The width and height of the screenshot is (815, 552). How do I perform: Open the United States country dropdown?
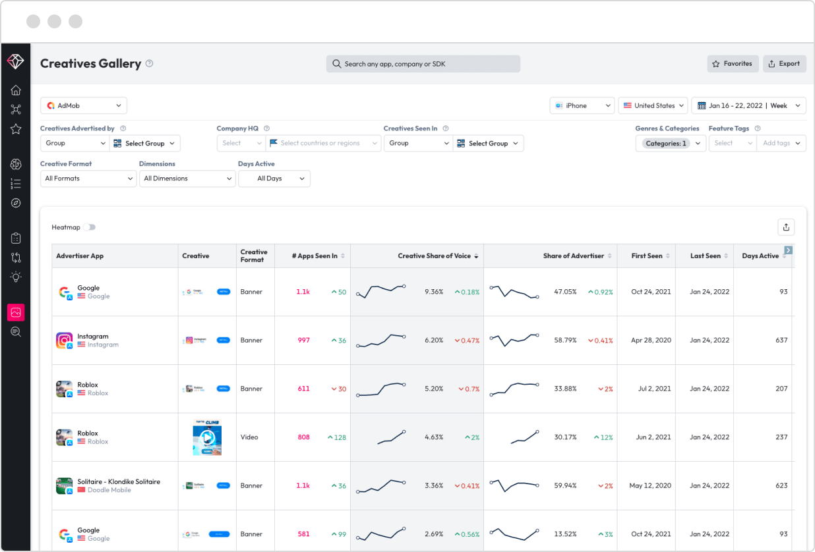653,105
